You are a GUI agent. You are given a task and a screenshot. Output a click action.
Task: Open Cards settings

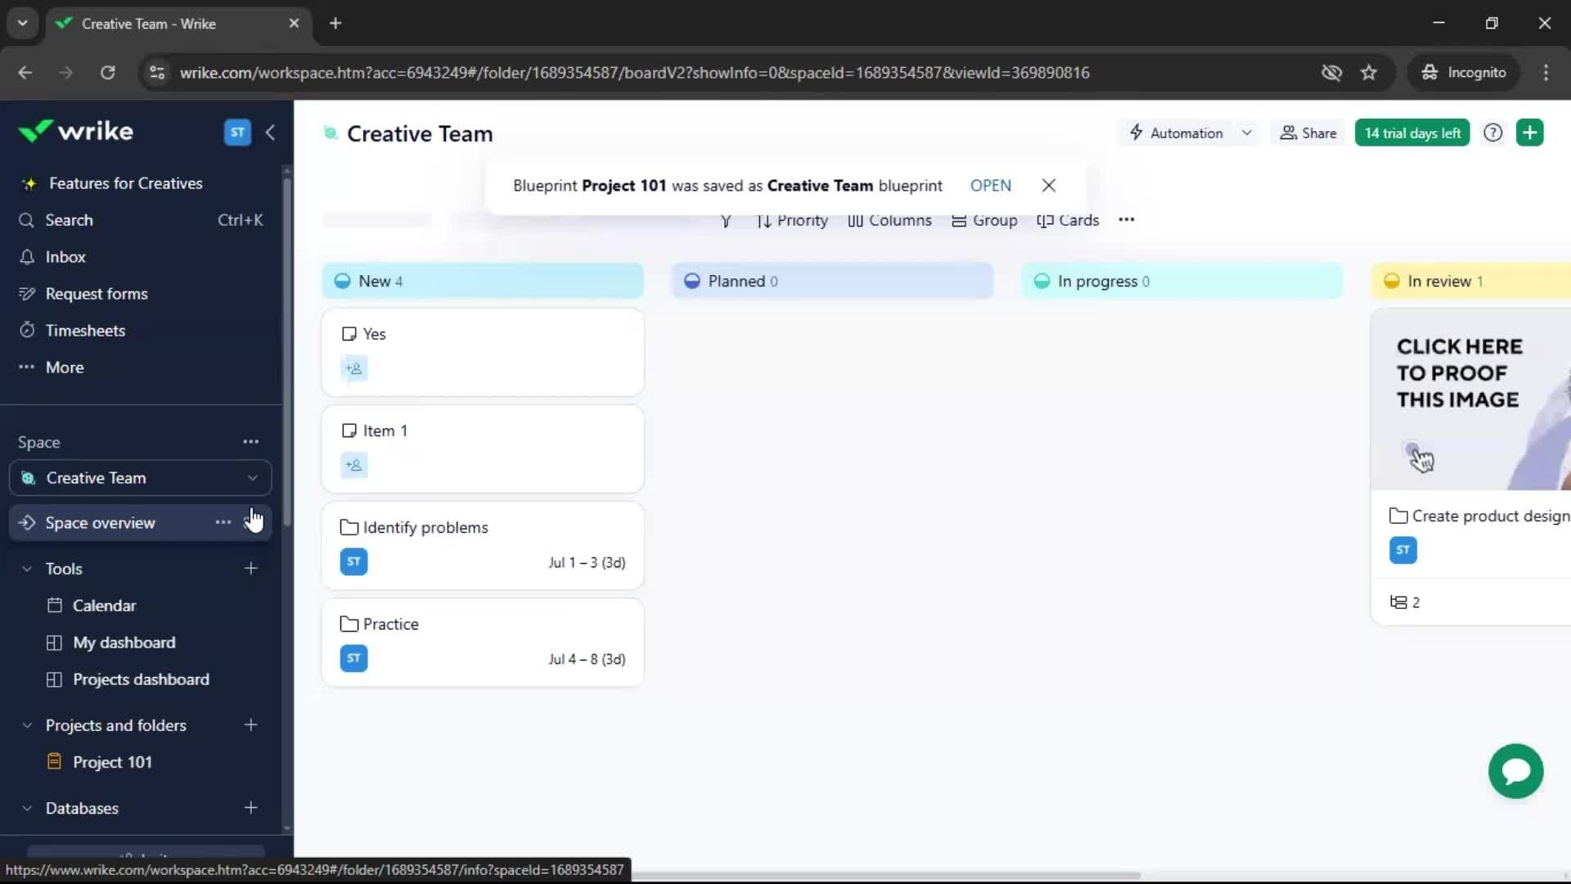point(1068,220)
